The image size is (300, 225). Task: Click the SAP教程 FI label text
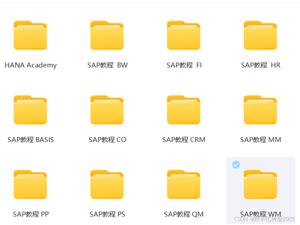184,65
